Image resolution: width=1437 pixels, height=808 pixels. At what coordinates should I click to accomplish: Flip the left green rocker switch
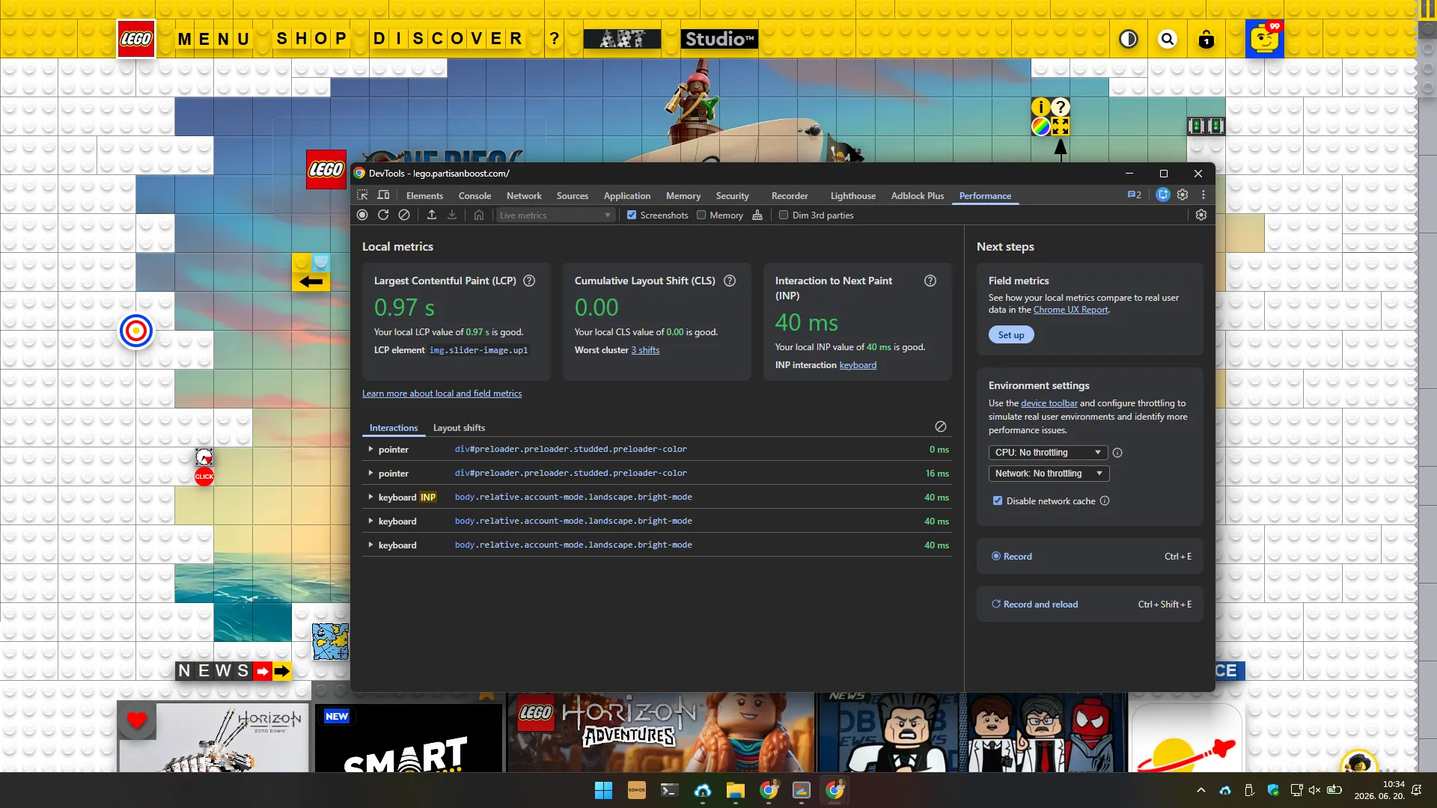1197,126
